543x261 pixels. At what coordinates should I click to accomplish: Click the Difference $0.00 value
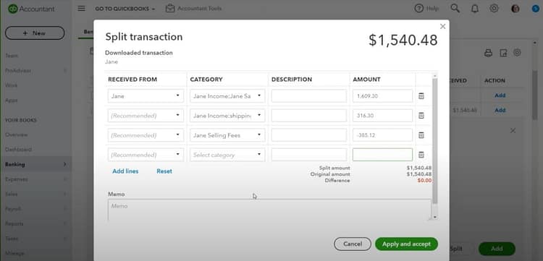[424, 181]
